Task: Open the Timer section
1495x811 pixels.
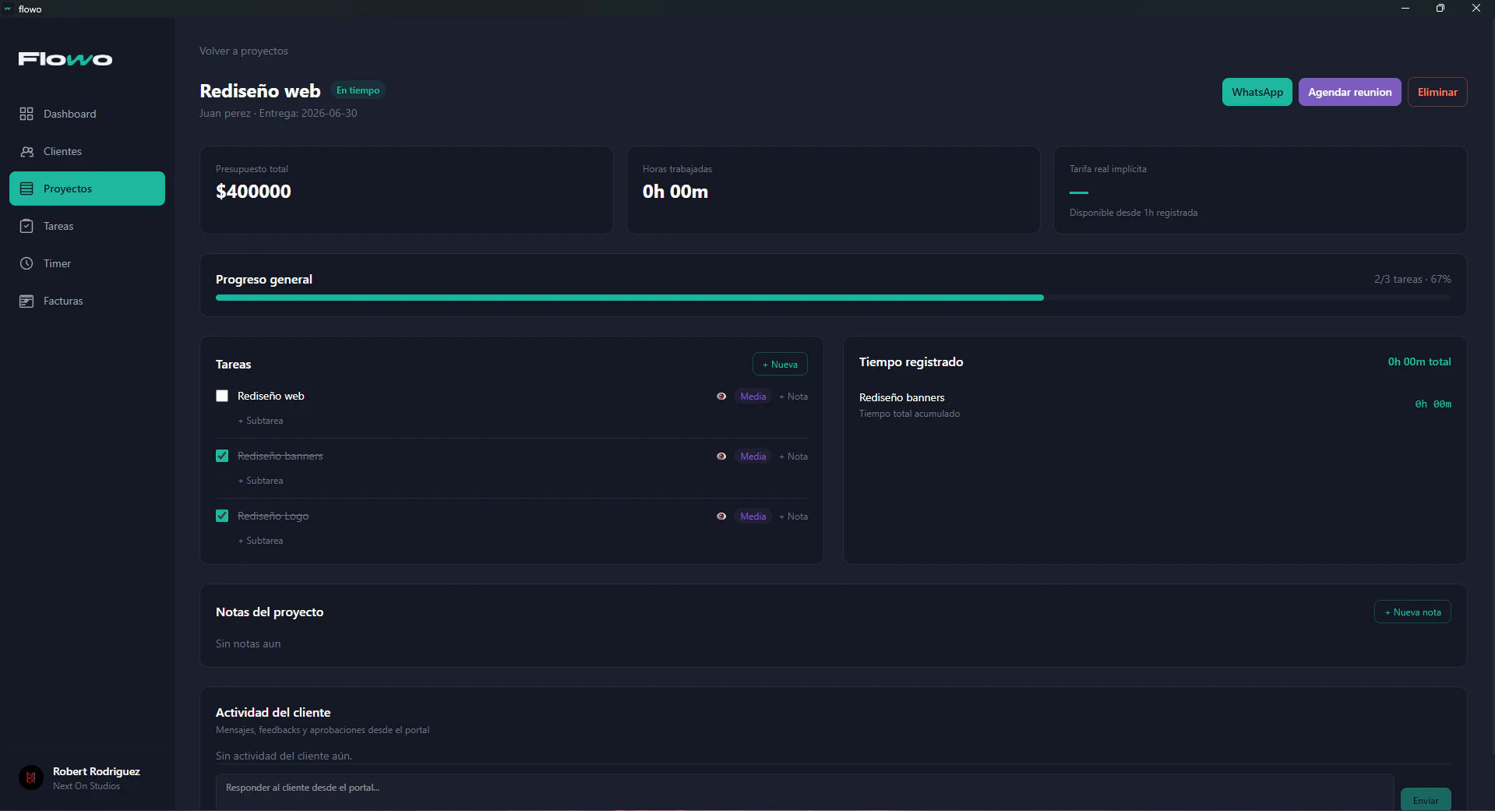Action: (87, 263)
